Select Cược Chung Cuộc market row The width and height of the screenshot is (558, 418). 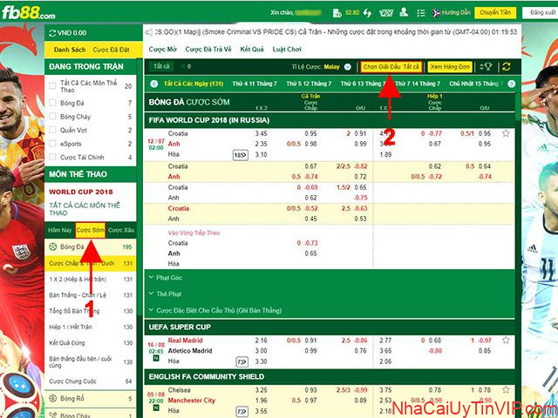[91, 381]
